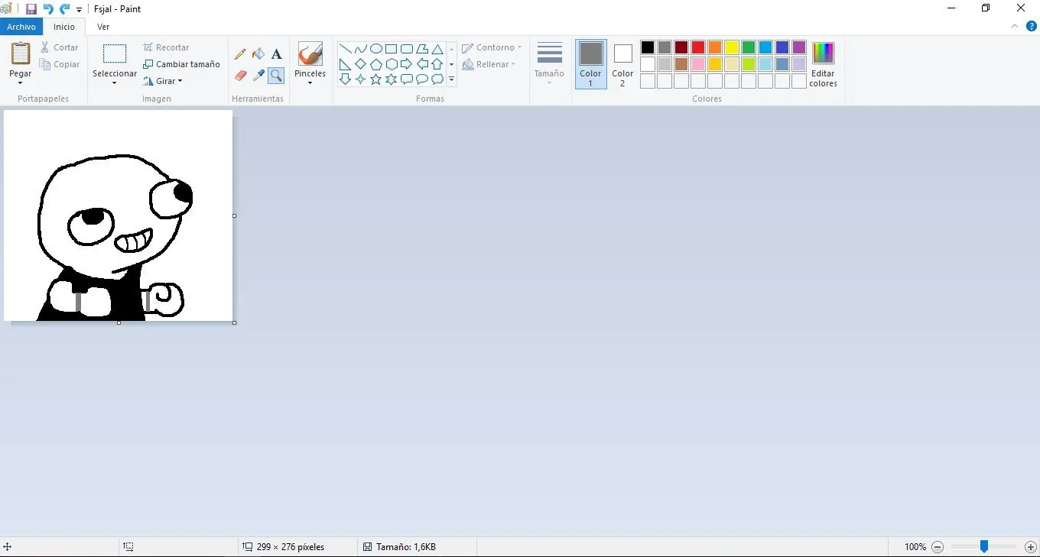The height and width of the screenshot is (557, 1040).
Task: Select the Magnifier tool
Action: click(x=276, y=76)
